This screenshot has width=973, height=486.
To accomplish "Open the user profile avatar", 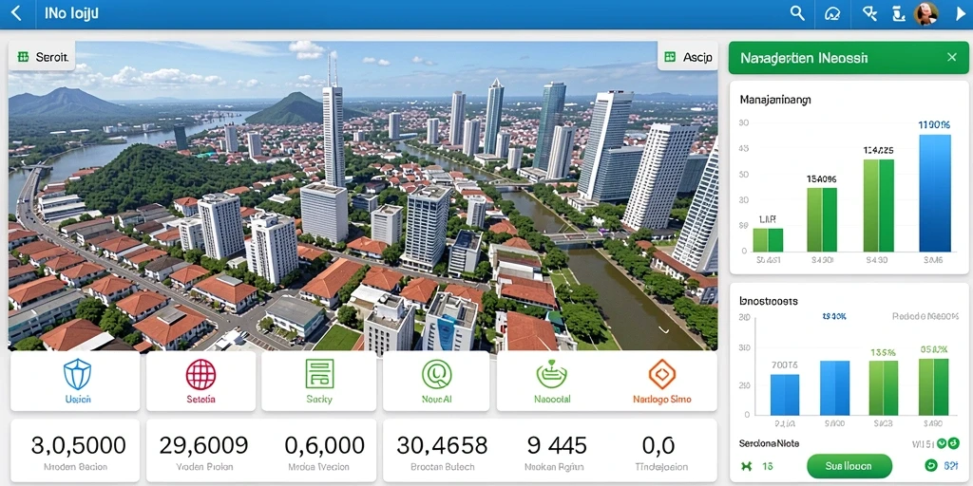I will tap(925, 13).
